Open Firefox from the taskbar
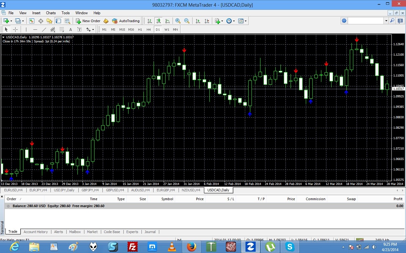The image size is (406, 253). pyautogui.click(x=192, y=247)
